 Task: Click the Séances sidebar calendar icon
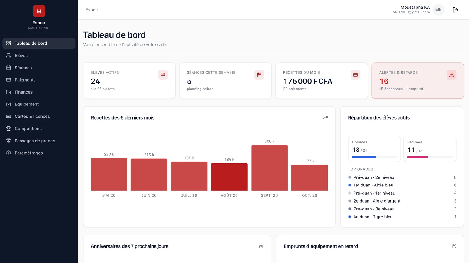[9, 68]
